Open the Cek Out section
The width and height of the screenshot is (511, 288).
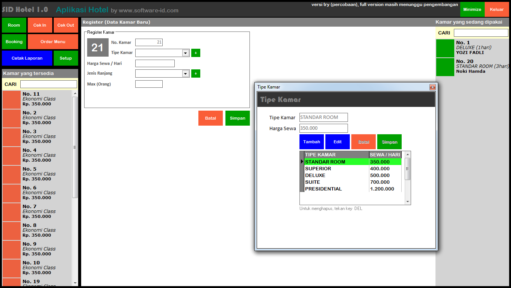66,25
